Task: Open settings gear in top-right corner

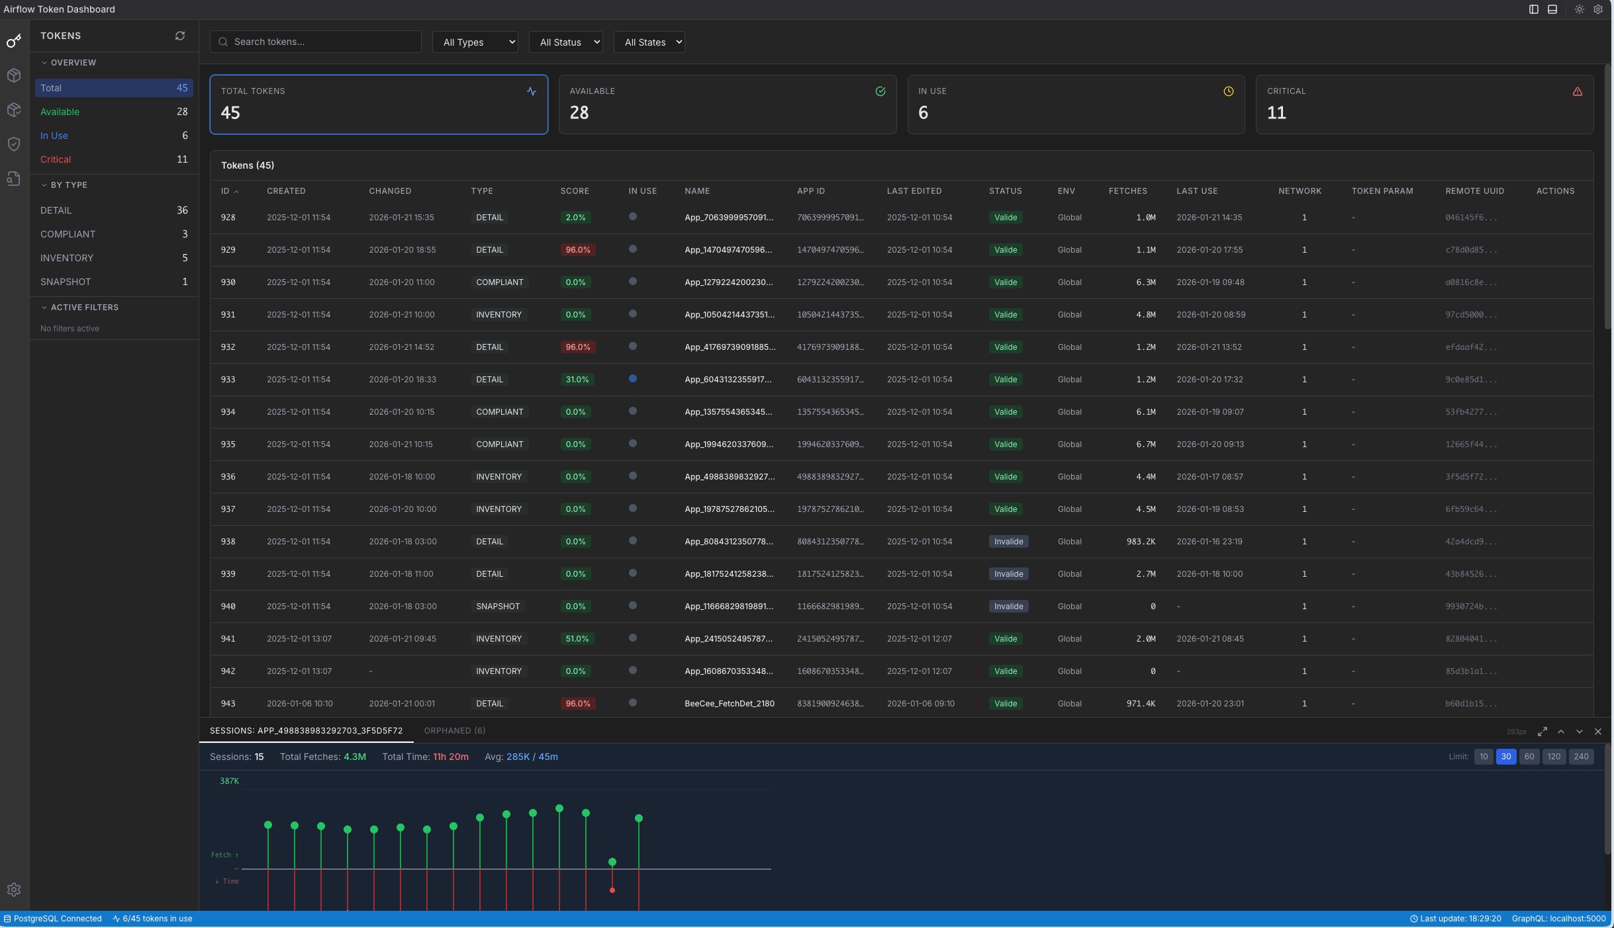Action: (x=1597, y=9)
